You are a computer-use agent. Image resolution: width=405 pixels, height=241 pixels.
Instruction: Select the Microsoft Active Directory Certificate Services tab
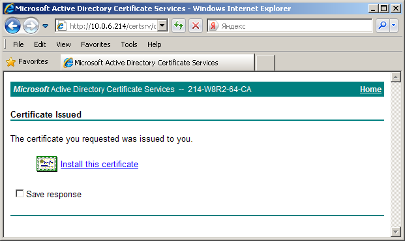[x=158, y=62]
